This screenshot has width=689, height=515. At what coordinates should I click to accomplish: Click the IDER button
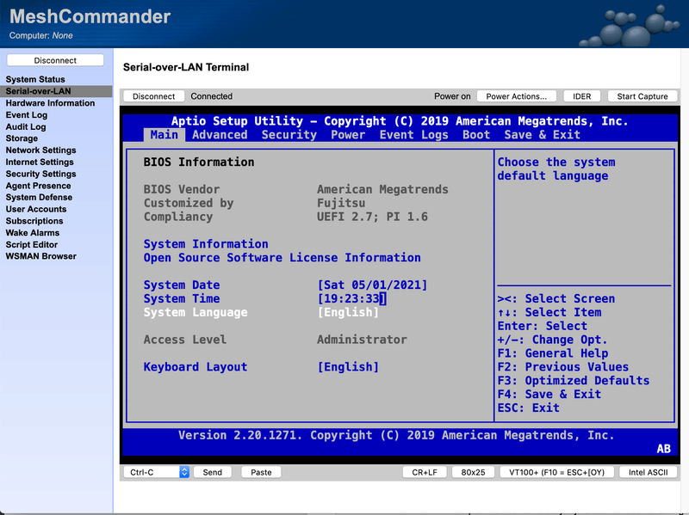582,96
